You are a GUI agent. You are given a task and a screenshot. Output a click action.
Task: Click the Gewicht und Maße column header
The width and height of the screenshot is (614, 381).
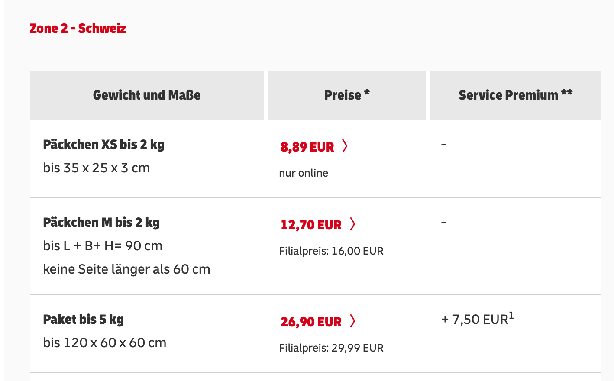point(146,95)
